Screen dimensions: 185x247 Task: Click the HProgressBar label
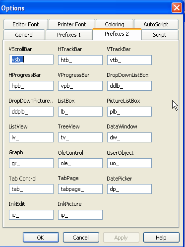pyautogui.click(x=25, y=75)
